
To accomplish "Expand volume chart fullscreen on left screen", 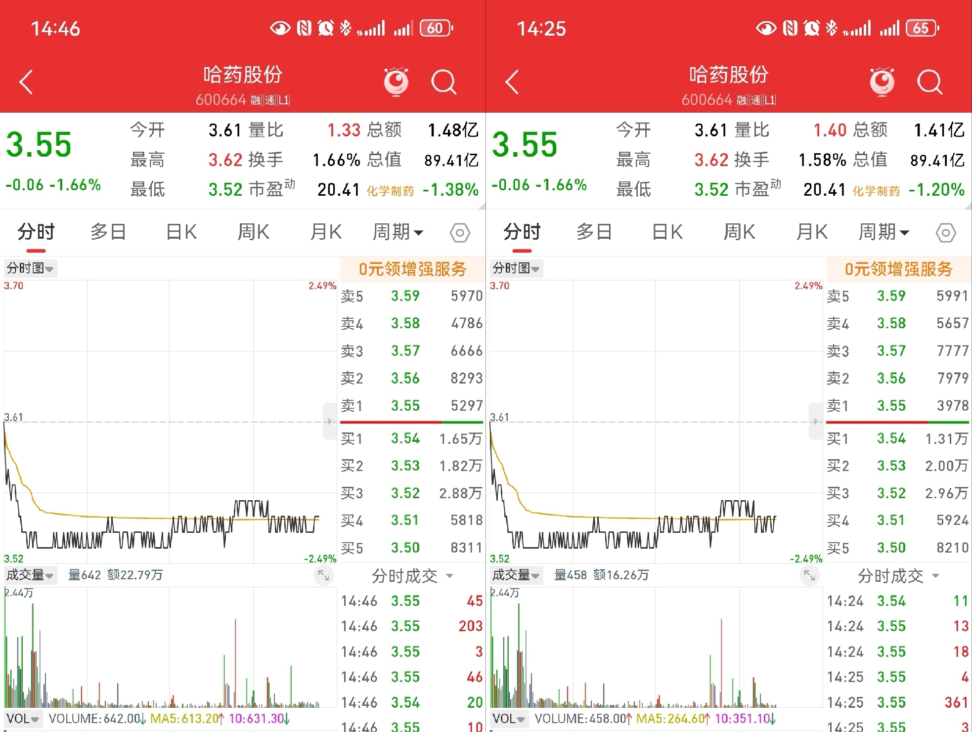I will coord(324,575).
